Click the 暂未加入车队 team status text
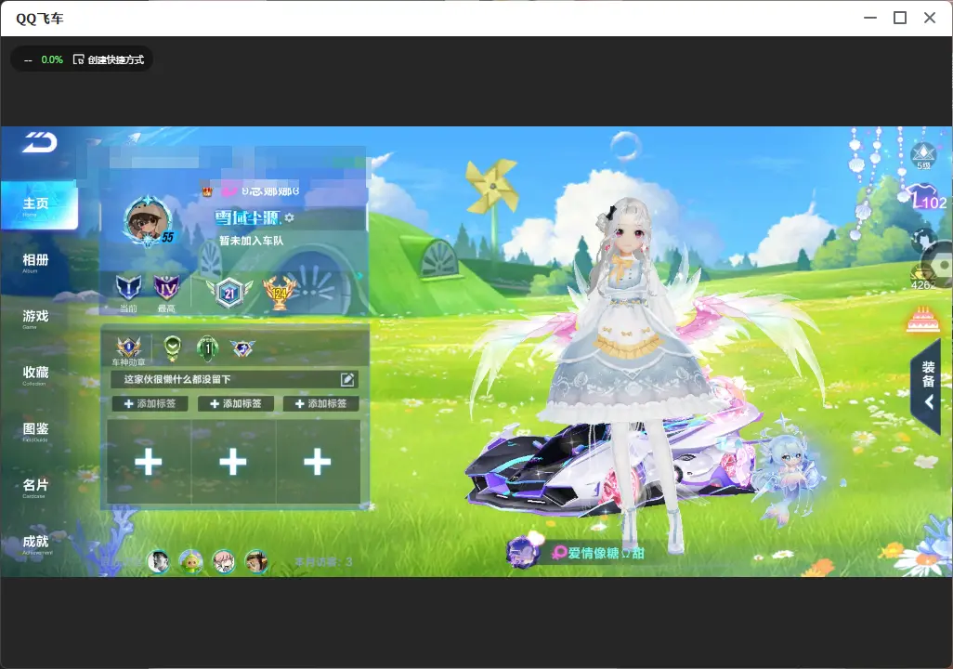This screenshot has height=669, width=953. click(251, 241)
